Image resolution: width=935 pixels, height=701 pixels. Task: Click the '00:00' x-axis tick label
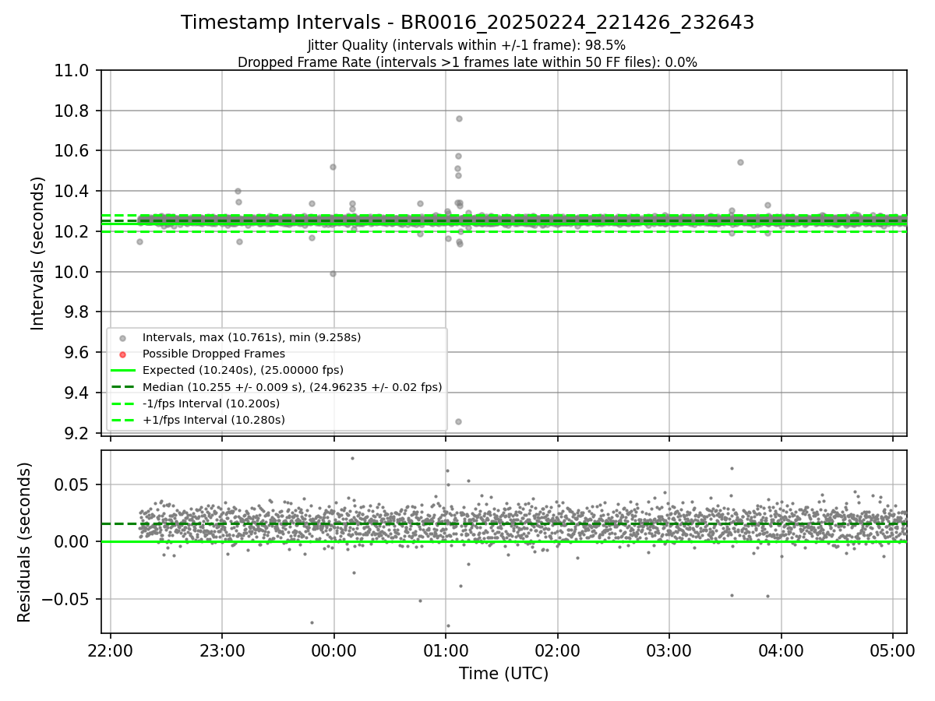[x=334, y=650]
